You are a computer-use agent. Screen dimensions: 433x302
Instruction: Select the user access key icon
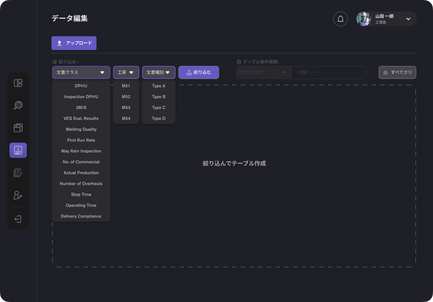18,195
